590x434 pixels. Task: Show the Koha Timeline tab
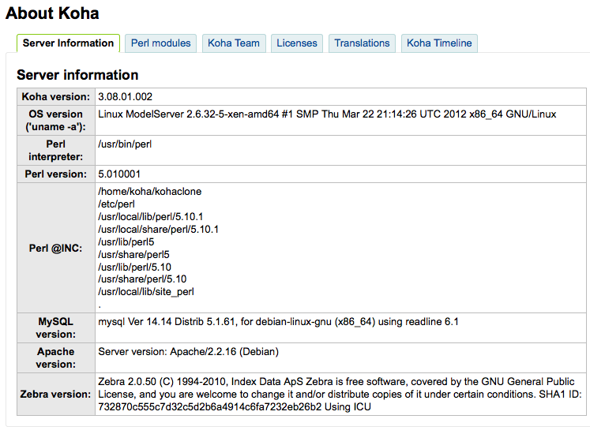[x=439, y=43]
